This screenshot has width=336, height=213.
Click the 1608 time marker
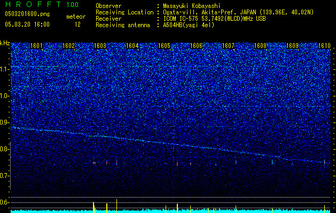click(x=260, y=46)
